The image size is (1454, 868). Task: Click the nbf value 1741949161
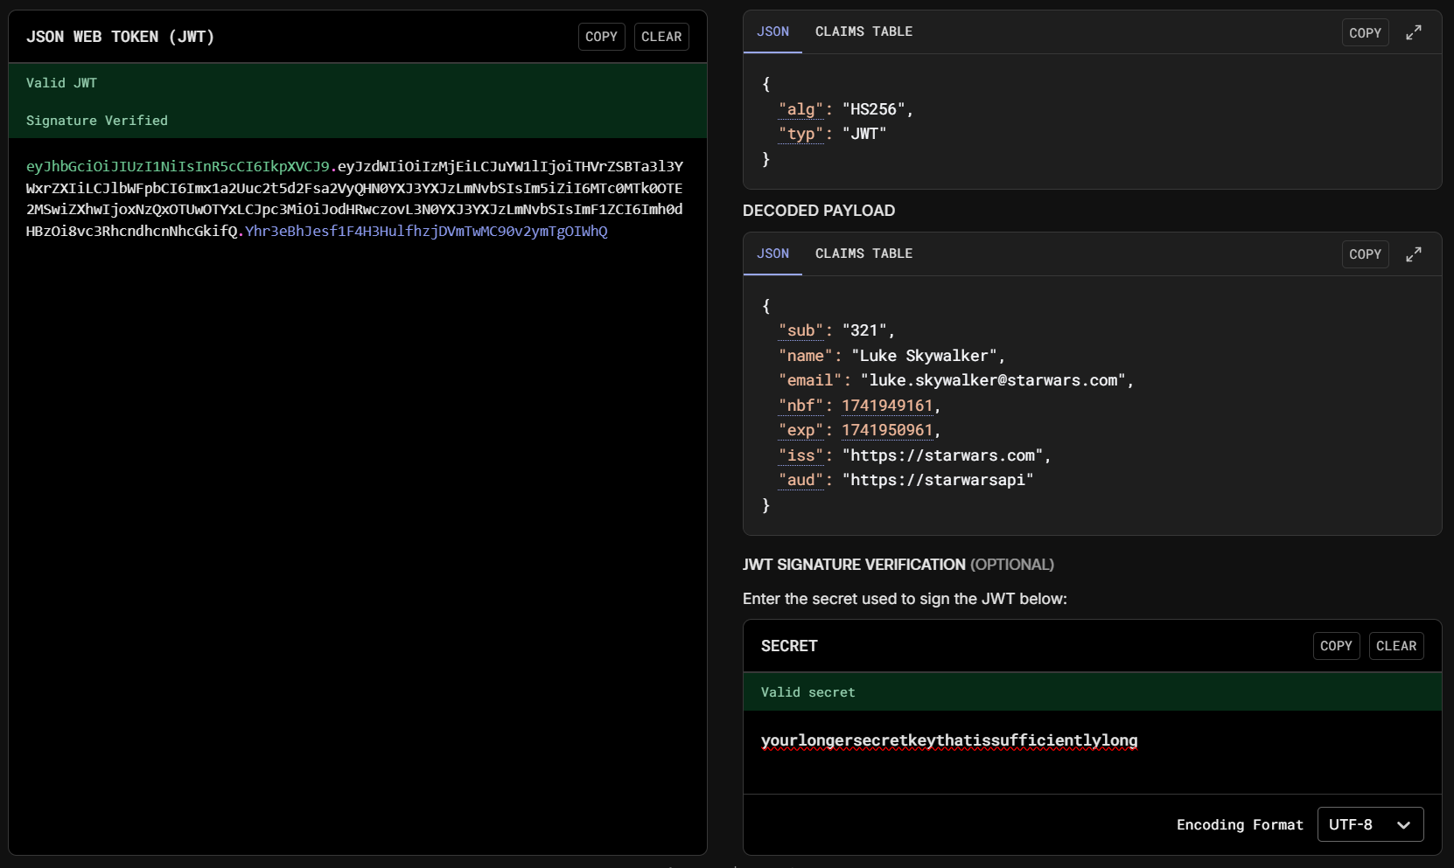click(x=887, y=406)
